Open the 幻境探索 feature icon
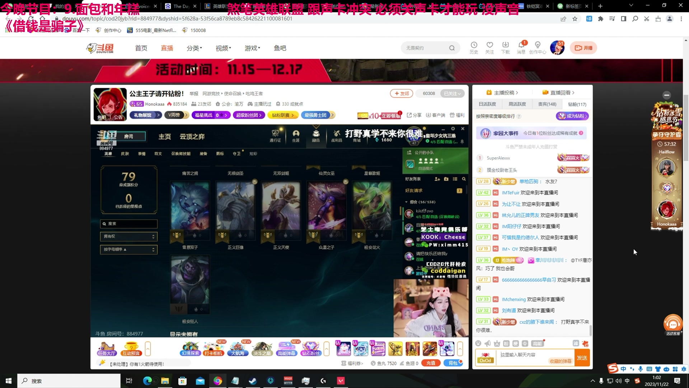Image resolution: width=689 pixels, height=388 pixels. tap(190, 348)
